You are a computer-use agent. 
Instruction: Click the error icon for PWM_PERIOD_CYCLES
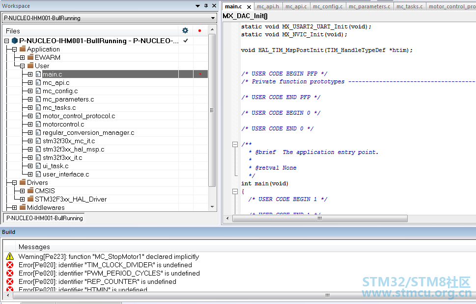click(x=10, y=273)
